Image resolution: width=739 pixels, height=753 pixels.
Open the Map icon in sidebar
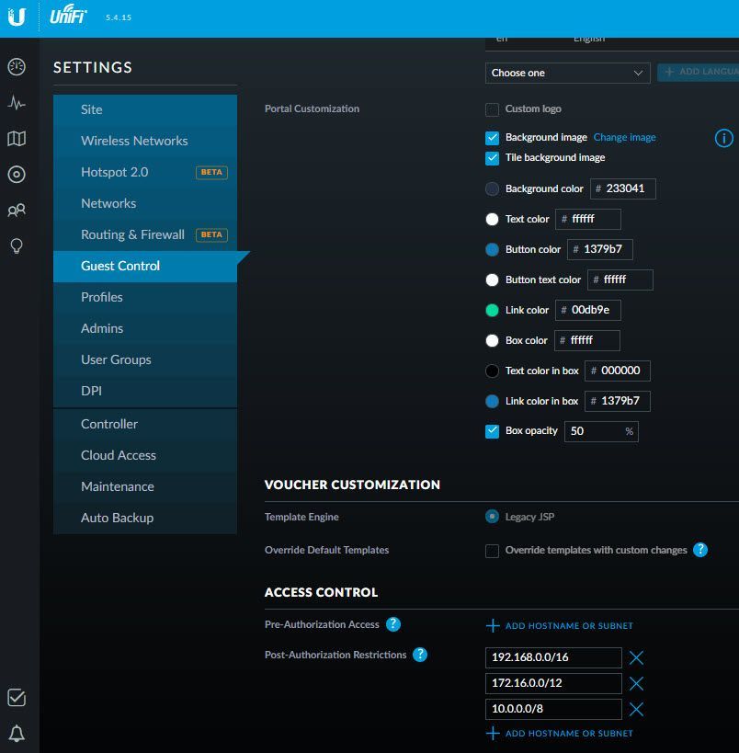(17, 139)
